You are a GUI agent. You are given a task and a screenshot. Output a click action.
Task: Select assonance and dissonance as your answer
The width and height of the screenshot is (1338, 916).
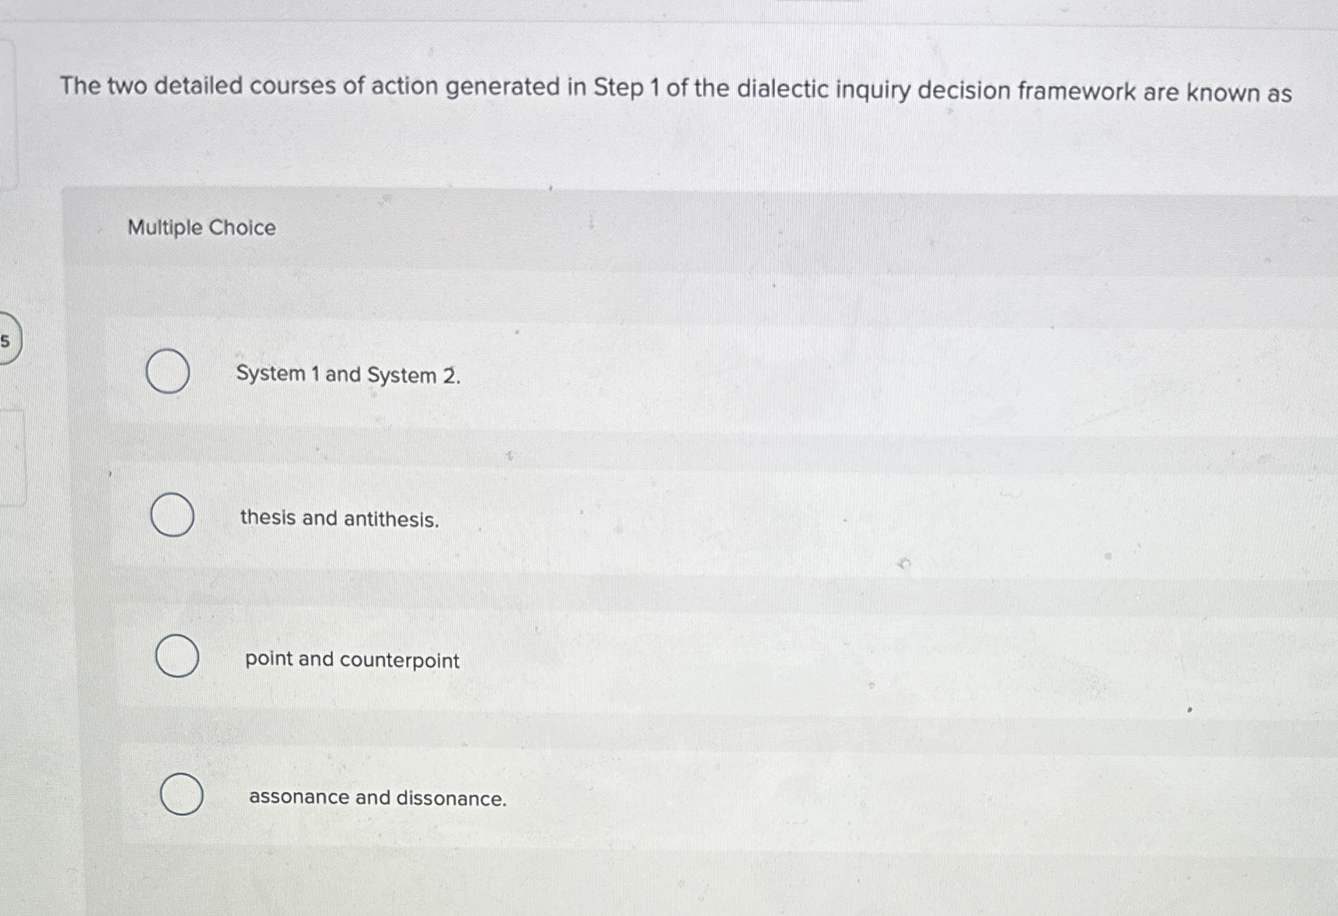(182, 795)
